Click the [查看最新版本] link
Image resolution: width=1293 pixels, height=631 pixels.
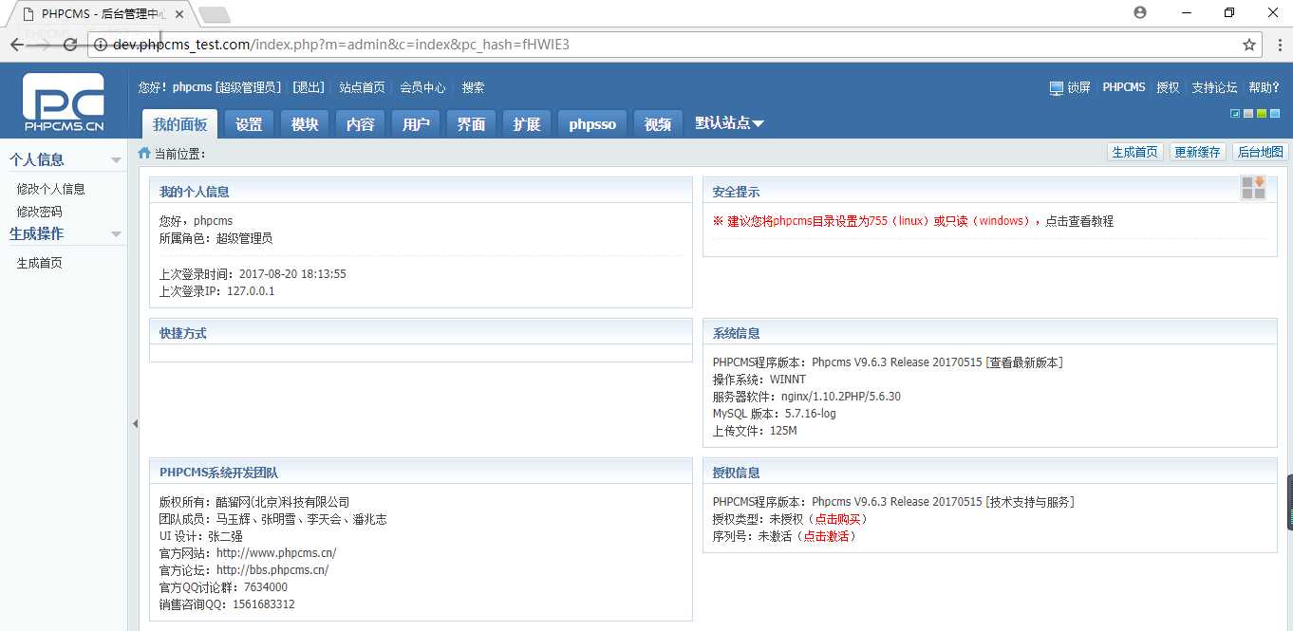pyautogui.click(x=1024, y=362)
